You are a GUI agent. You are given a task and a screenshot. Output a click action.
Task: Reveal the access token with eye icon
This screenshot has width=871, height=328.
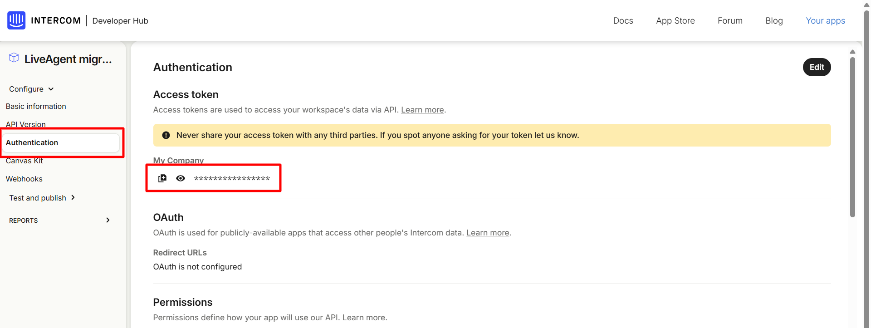[181, 178]
